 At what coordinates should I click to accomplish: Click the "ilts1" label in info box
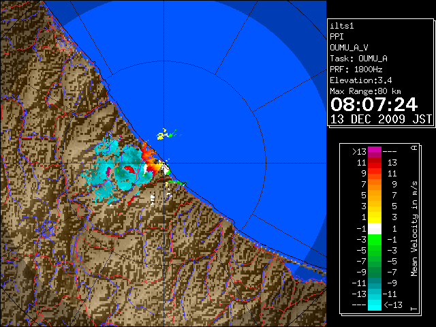[342, 26]
